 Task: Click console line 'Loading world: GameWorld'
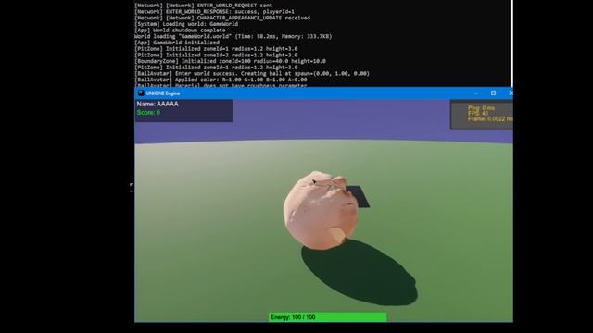(x=186, y=24)
